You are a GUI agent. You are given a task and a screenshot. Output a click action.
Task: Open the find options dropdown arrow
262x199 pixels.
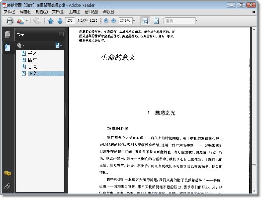[x=196, y=21]
